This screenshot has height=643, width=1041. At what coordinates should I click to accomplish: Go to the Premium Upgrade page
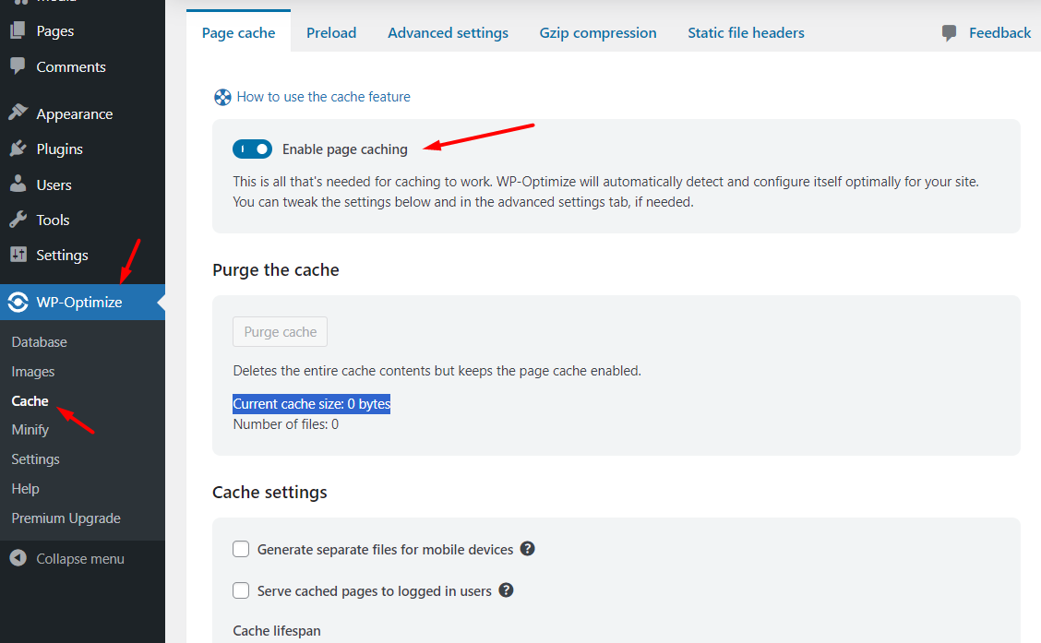coord(66,518)
